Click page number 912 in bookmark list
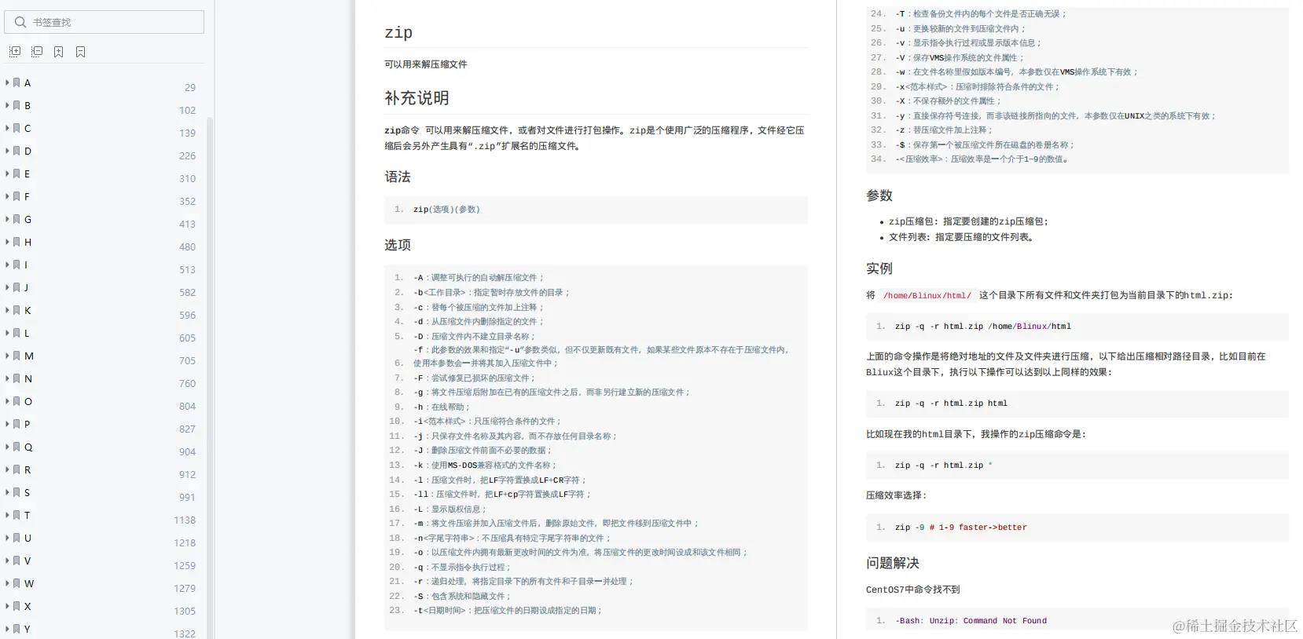The image size is (1303, 639). [187, 474]
